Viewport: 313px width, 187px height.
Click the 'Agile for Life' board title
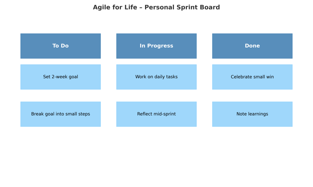[x=115, y=8]
